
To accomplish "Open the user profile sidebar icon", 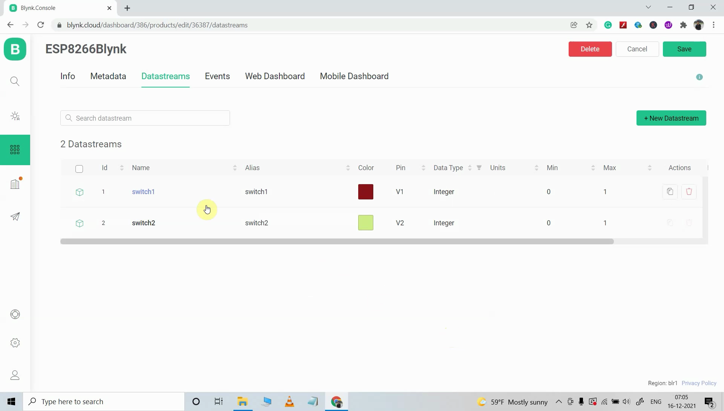I will 15,375.
